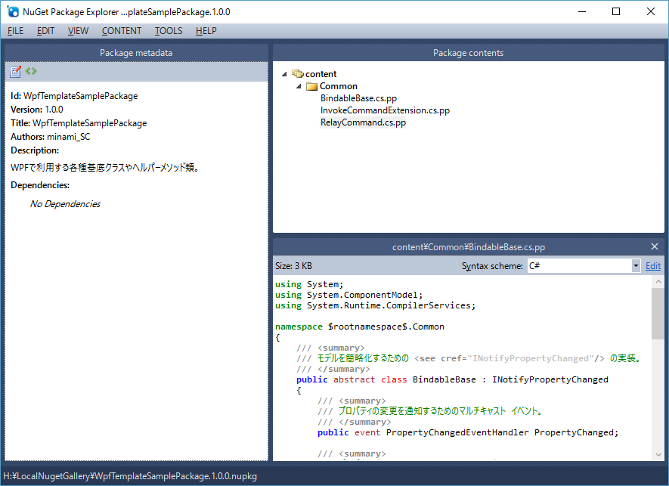Collapse the Common folder node

(299, 86)
